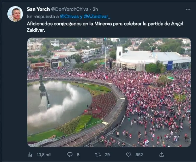Image resolution: width=196 pixels, height=162 pixels.
Task: Open the Minerva crowd photo
Action: click(109, 92)
